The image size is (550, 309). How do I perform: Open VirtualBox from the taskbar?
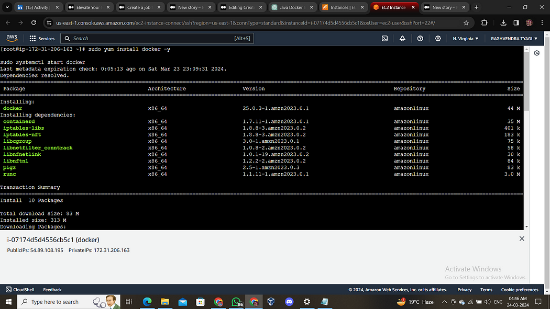pyautogui.click(x=271, y=302)
